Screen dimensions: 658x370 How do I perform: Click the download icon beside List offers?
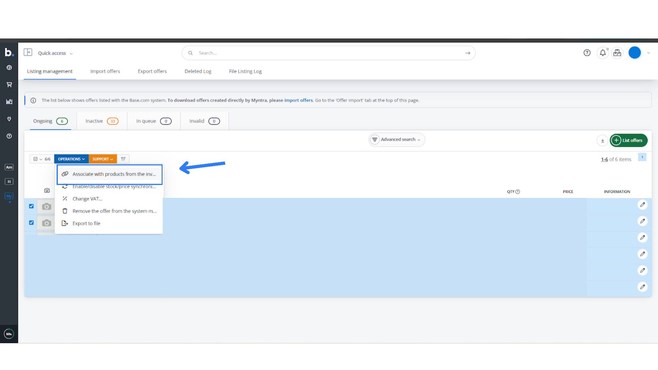[602, 141]
